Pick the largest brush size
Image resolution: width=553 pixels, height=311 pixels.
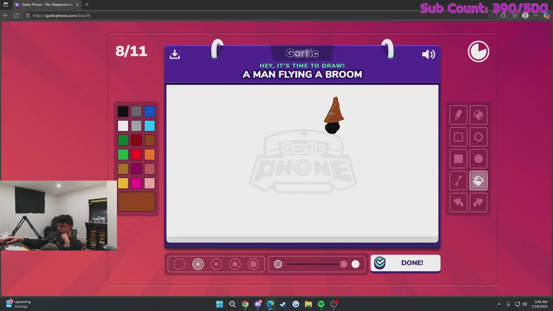[253, 264]
